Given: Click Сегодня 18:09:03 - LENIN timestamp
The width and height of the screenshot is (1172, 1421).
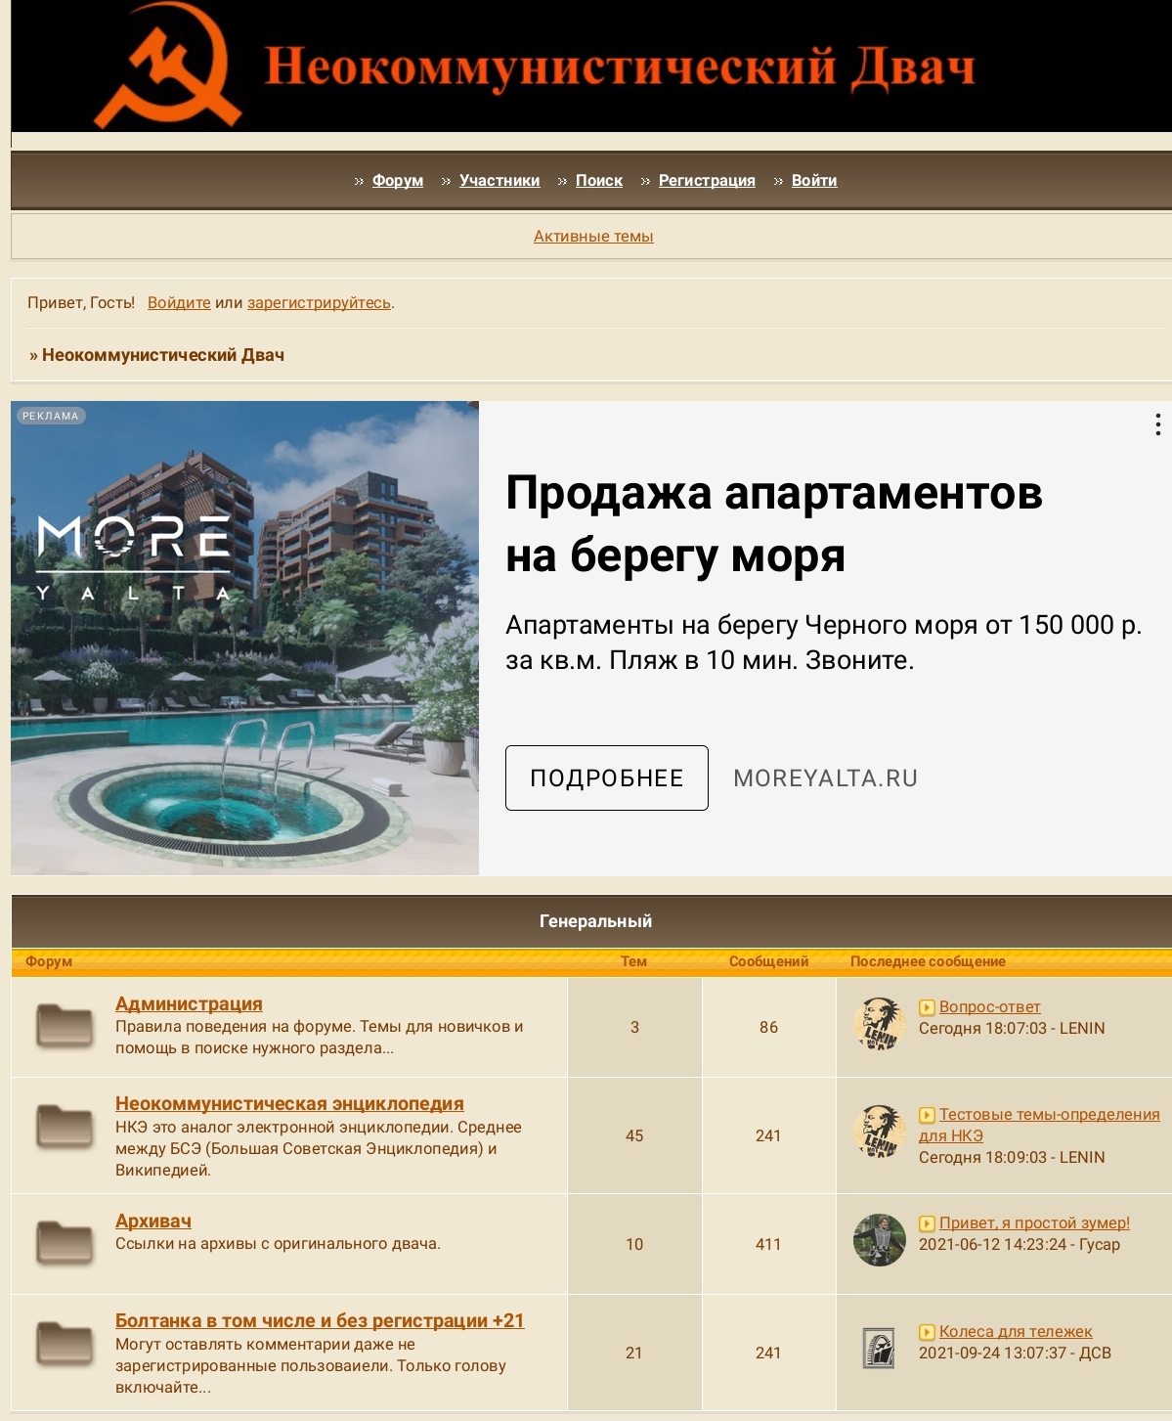Looking at the screenshot, I should (1012, 1158).
